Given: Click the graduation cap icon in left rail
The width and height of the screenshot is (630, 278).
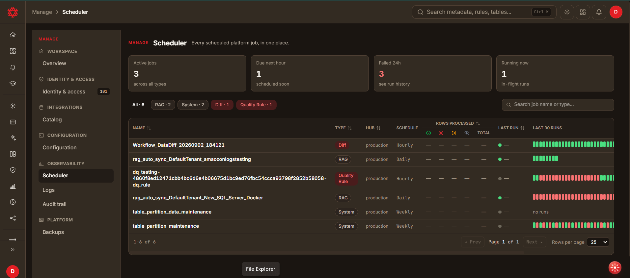Looking at the screenshot, I should coord(13,83).
